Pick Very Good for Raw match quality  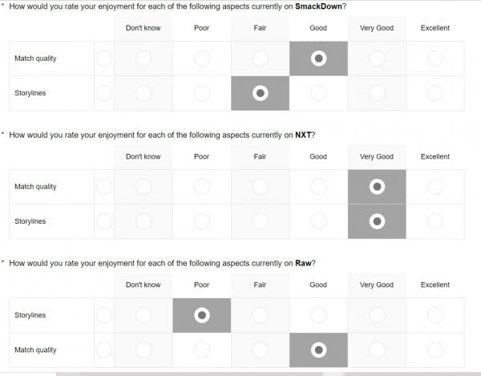377,350
